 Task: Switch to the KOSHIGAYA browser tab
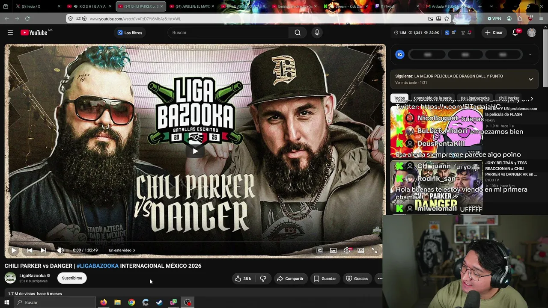89,6
